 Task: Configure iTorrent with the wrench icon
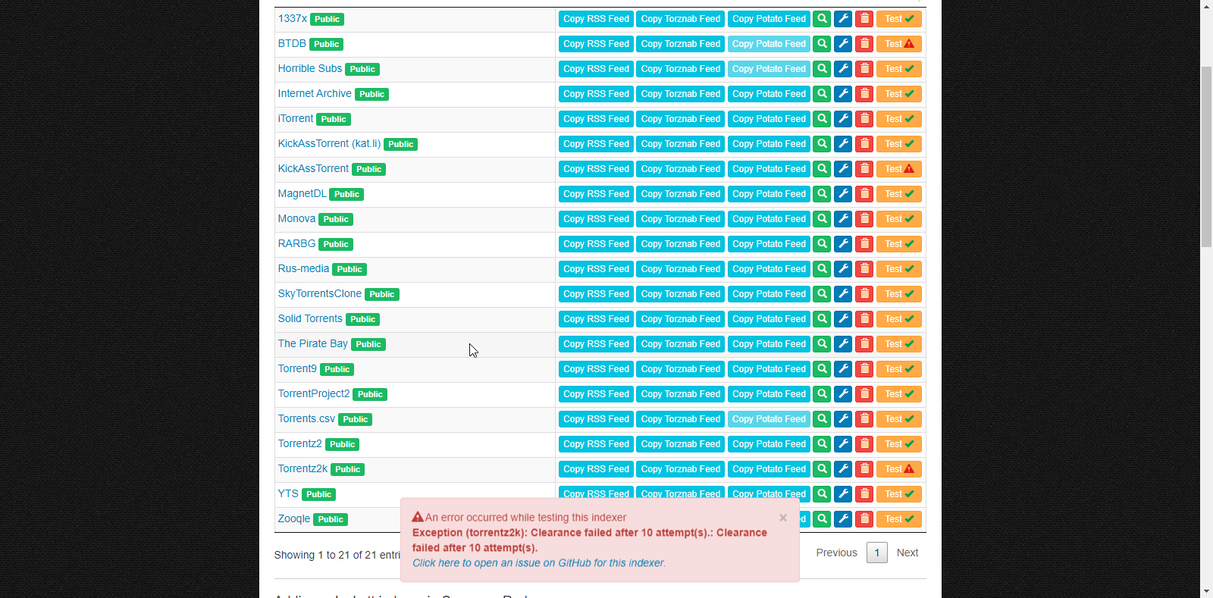pyautogui.click(x=843, y=119)
